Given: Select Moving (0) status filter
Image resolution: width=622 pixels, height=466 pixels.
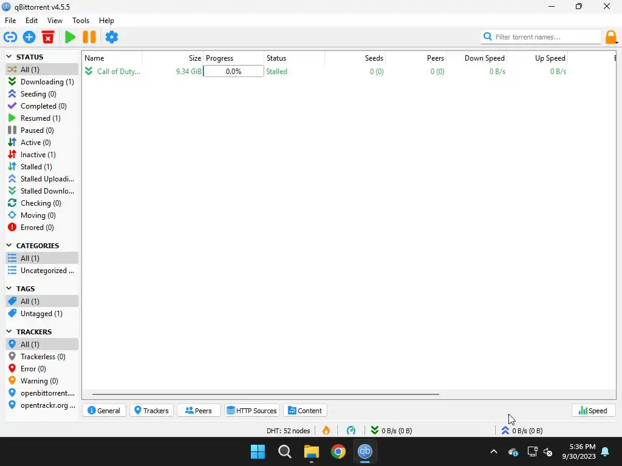Looking at the screenshot, I should click(x=42, y=215).
